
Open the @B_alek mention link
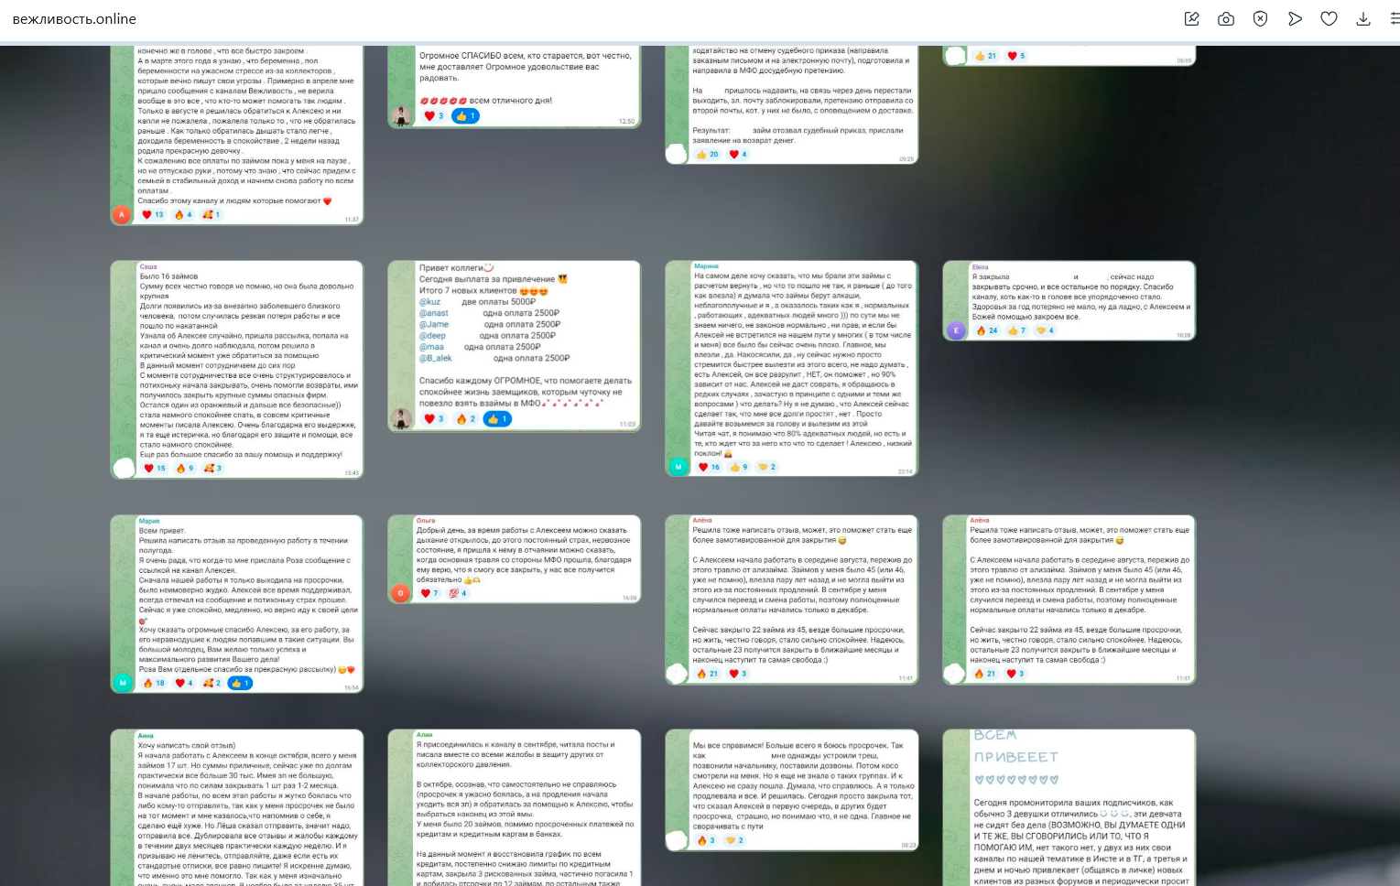pyautogui.click(x=435, y=358)
